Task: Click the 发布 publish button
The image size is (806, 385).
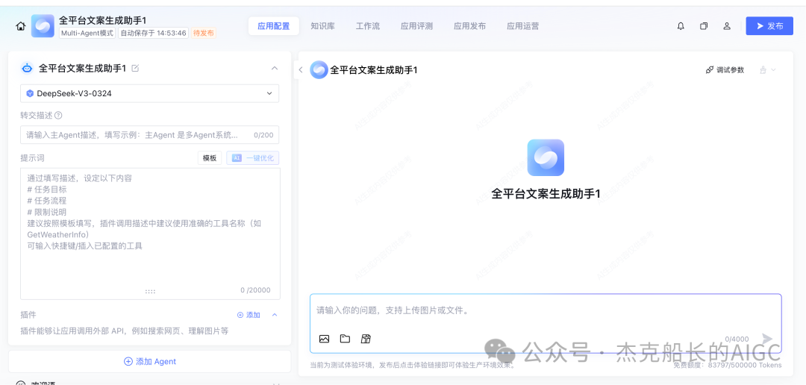Action: pos(769,26)
